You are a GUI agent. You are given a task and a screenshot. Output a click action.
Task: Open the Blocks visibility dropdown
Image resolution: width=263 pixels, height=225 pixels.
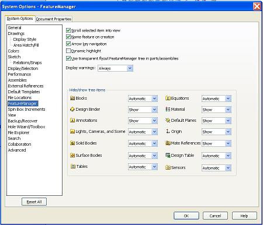(143, 99)
